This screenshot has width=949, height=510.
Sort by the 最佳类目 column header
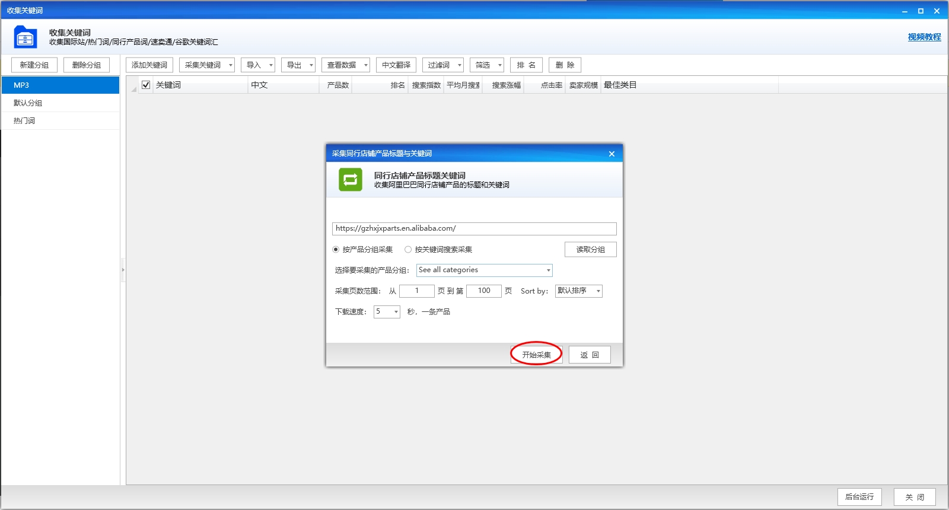[x=690, y=85]
